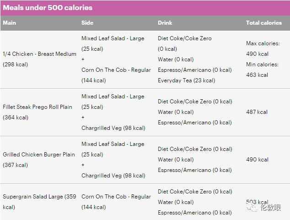Select the 'Main' column header

(x=9, y=23)
